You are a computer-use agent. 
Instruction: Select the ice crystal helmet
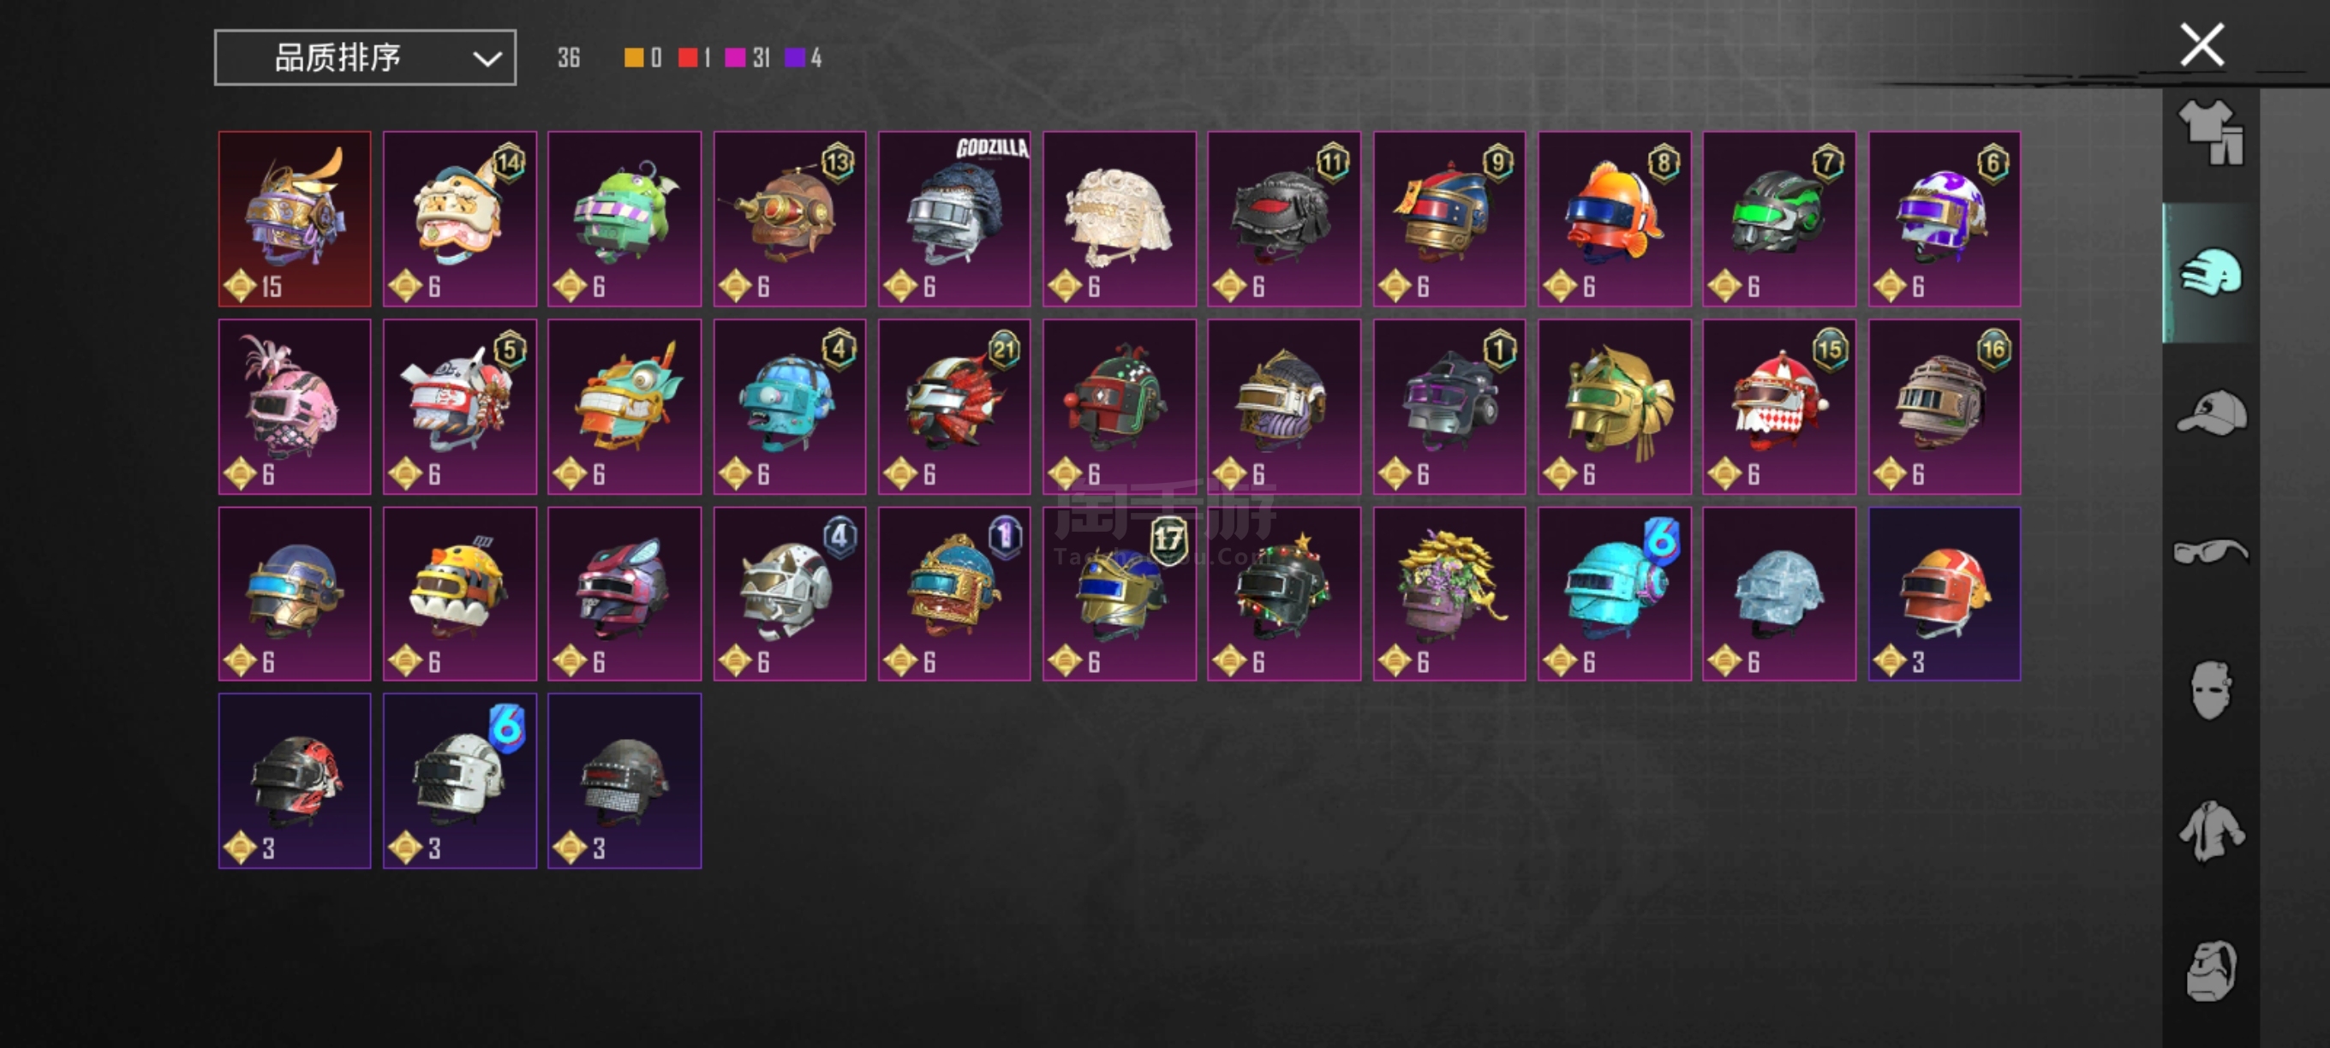(1779, 594)
